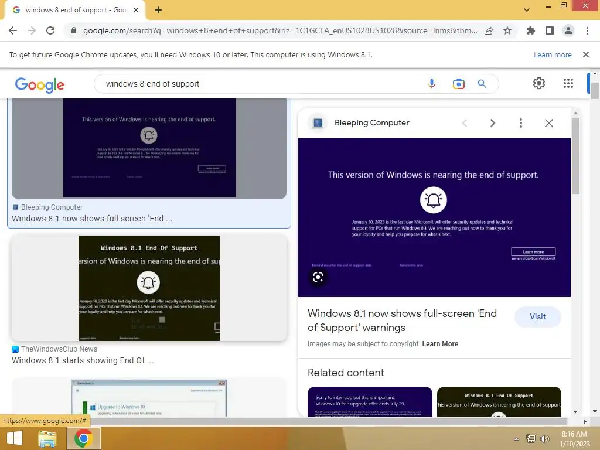Open the share page icon in address bar
Screen dimensions: 600x450
click(x=489, y=30)
